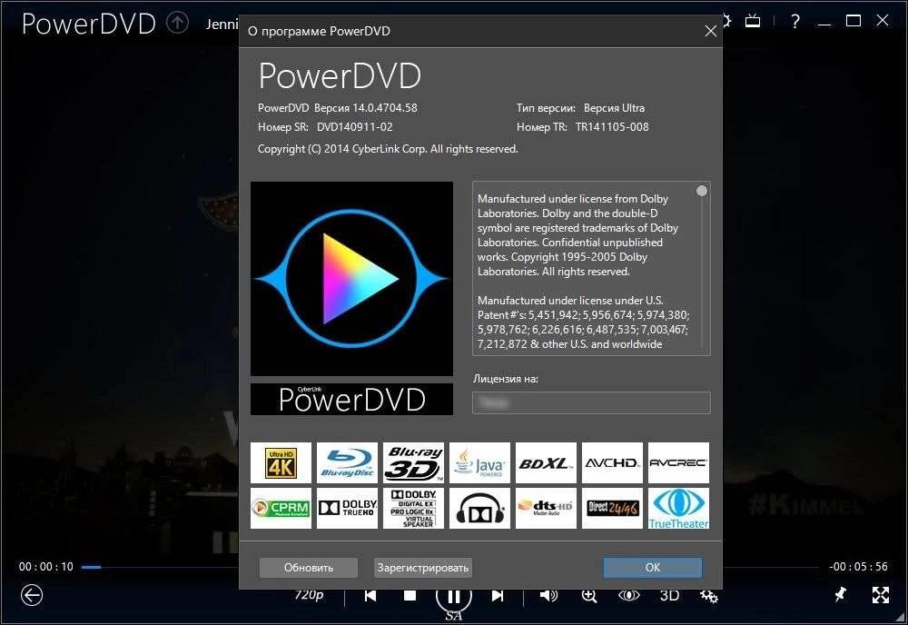
Task: Switch to full screen mode
Action: pos(880,595)
